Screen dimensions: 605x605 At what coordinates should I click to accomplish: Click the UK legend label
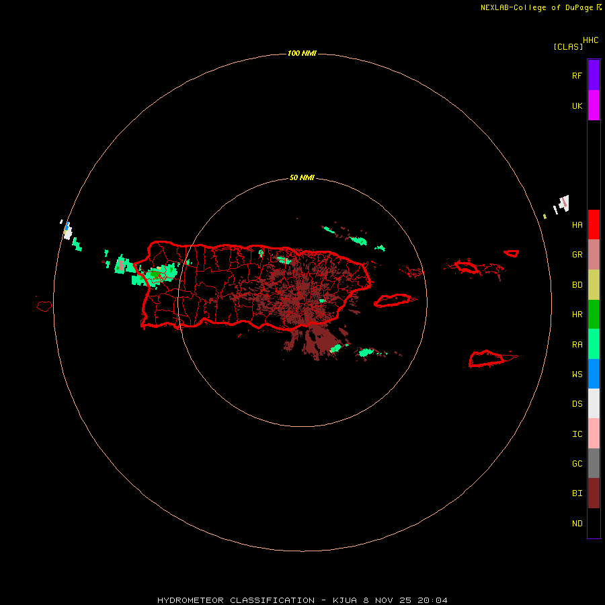[x=577, y=106]
